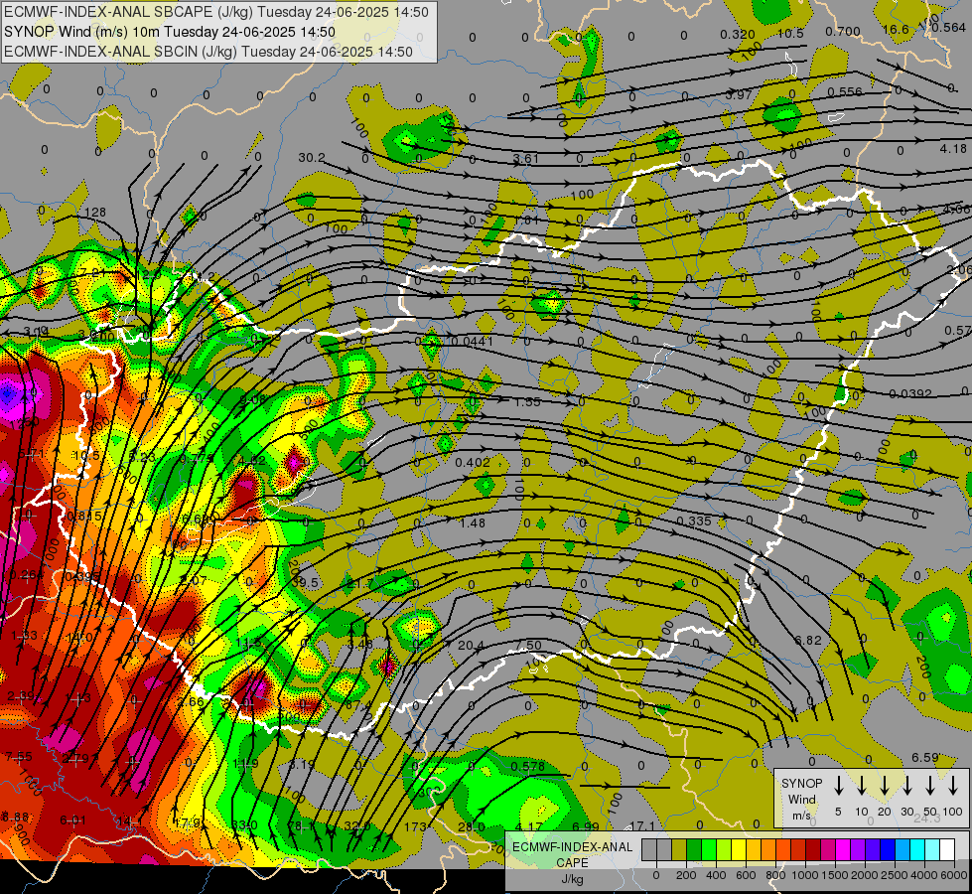Click the 5 m/s wind arrow in the SYNOP legend
This screenshot has width=972, height=894.
click(838, 786)
